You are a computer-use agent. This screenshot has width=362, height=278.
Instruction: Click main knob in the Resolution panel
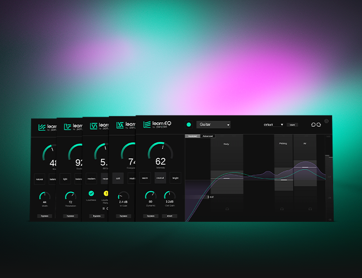[x=76, y=155]
